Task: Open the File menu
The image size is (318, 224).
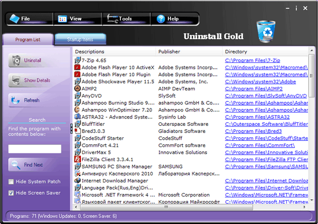Action: [29, 19]
